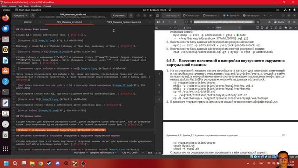This screenshot has width=298, height=168.
Task: Switch to site.txt tab
Action: click(28, 22)
